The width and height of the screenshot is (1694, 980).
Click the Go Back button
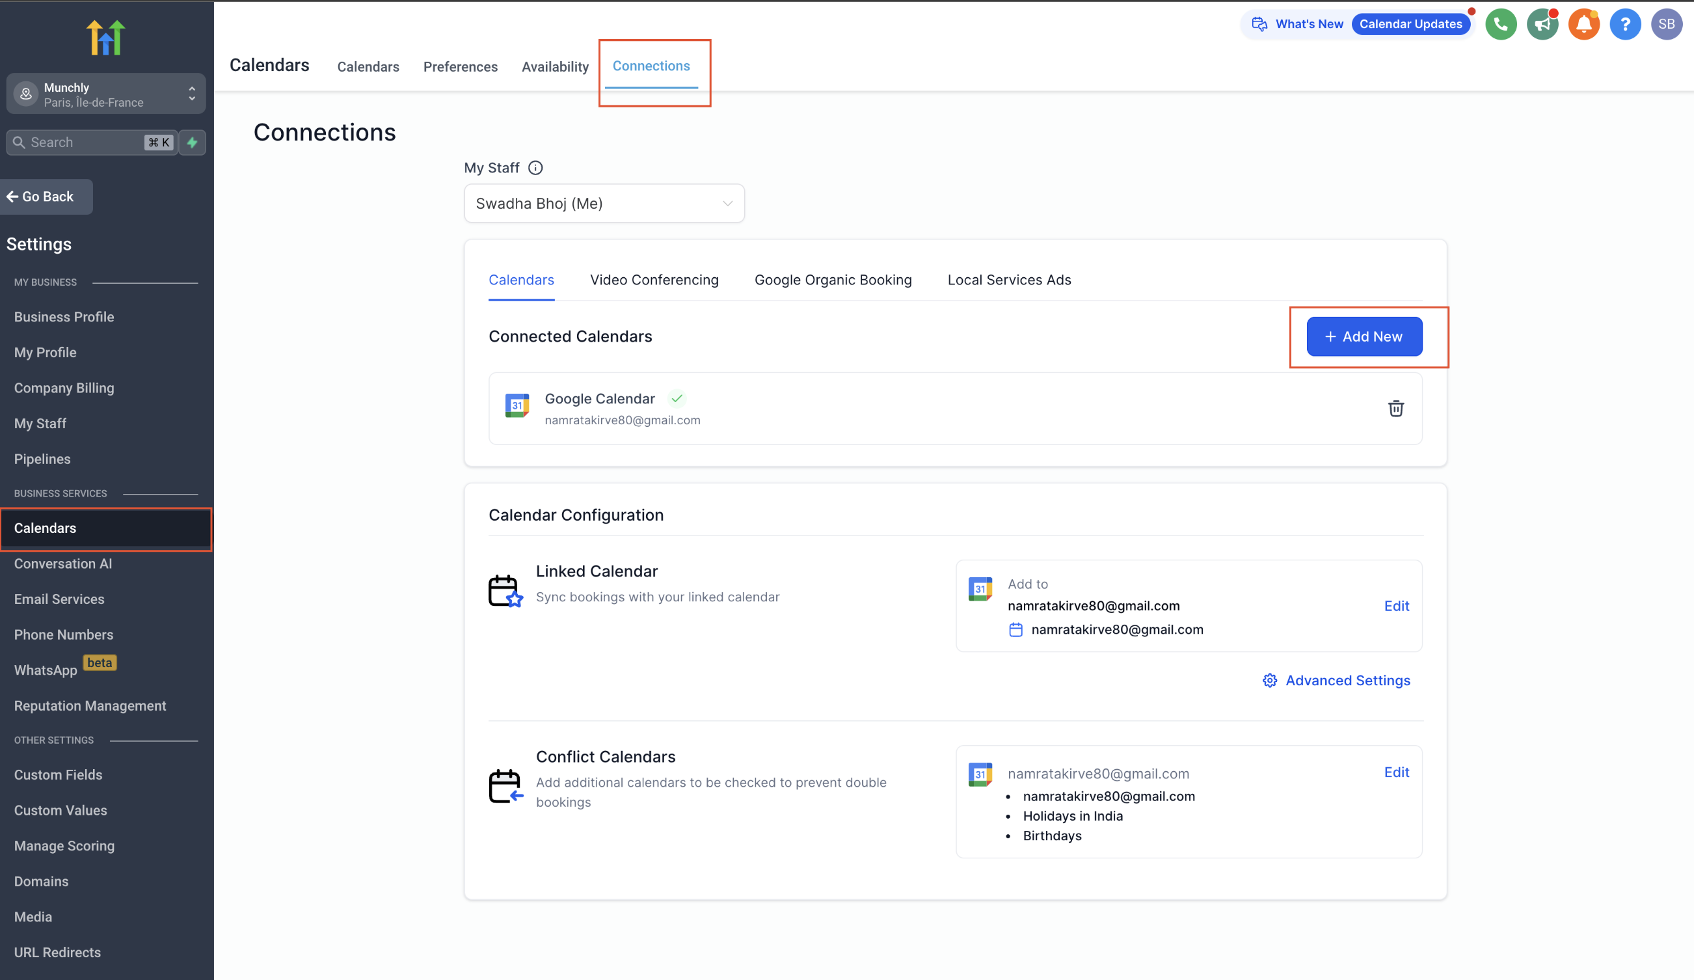(46, 197)
